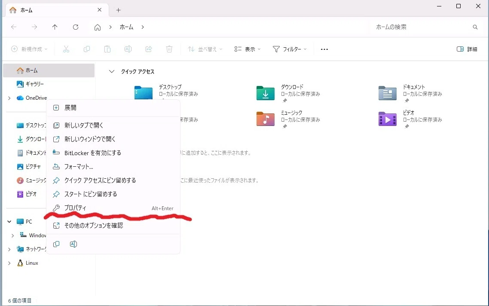Toggle the 詳細 details pane
Screen dimensions: 489x306
(467, 49)
